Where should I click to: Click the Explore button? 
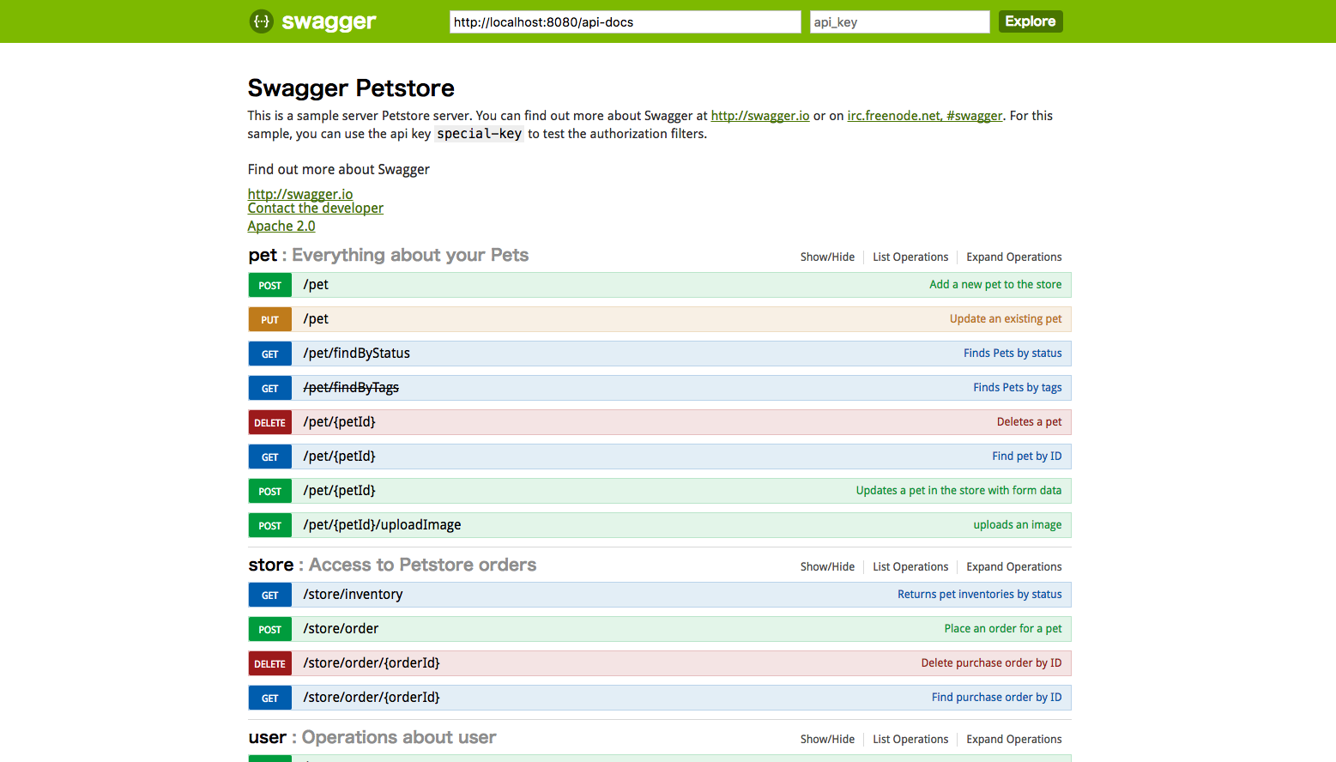[x=1030, y=21]
